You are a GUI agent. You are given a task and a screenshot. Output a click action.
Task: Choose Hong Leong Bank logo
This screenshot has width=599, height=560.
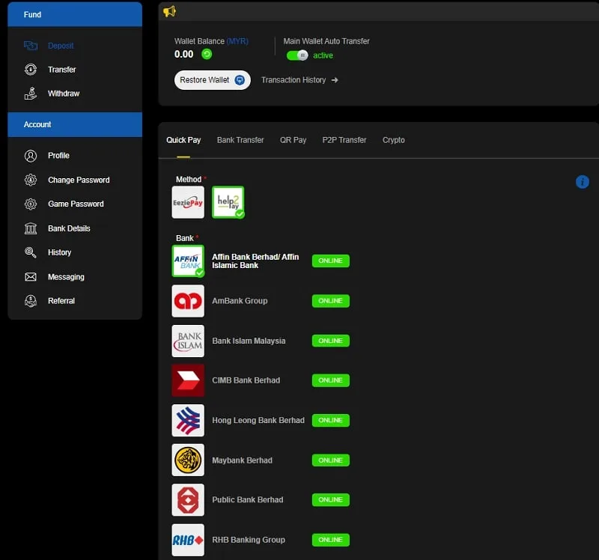[188, 420]
